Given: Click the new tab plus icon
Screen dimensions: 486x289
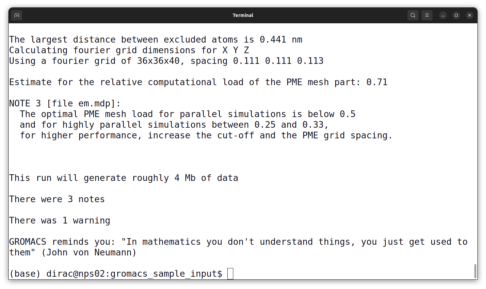Looking at the screenshot, I should coord(17,15).
